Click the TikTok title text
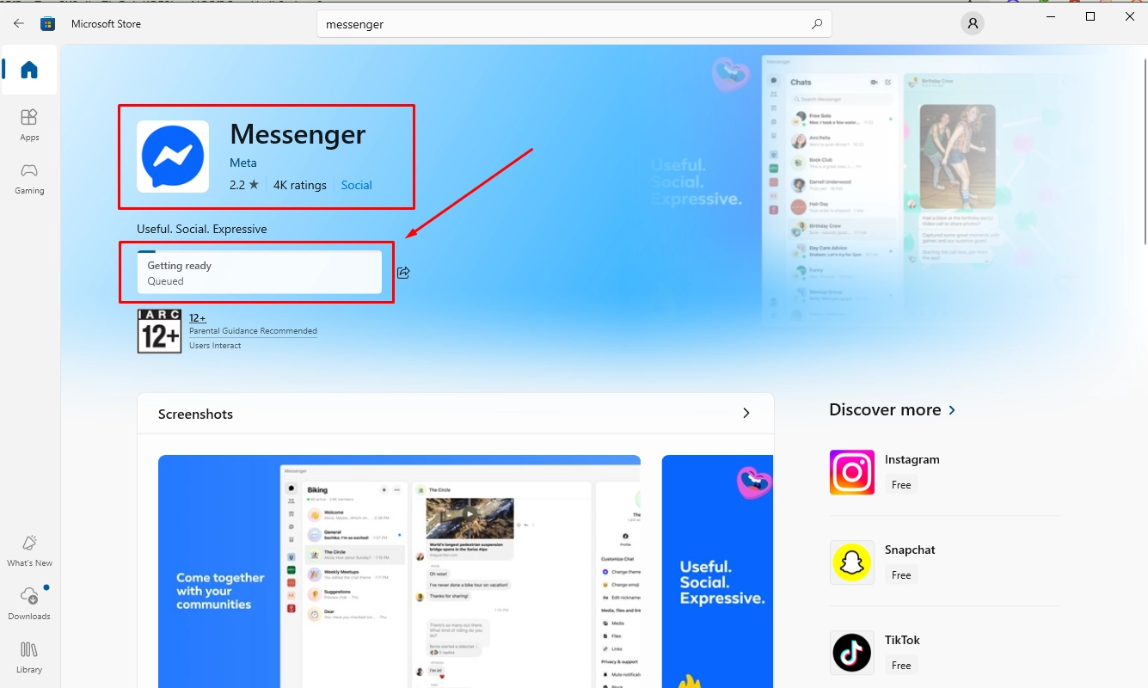Image resolution: width=1148 pixels, height=688 pixels. (902, 640)
